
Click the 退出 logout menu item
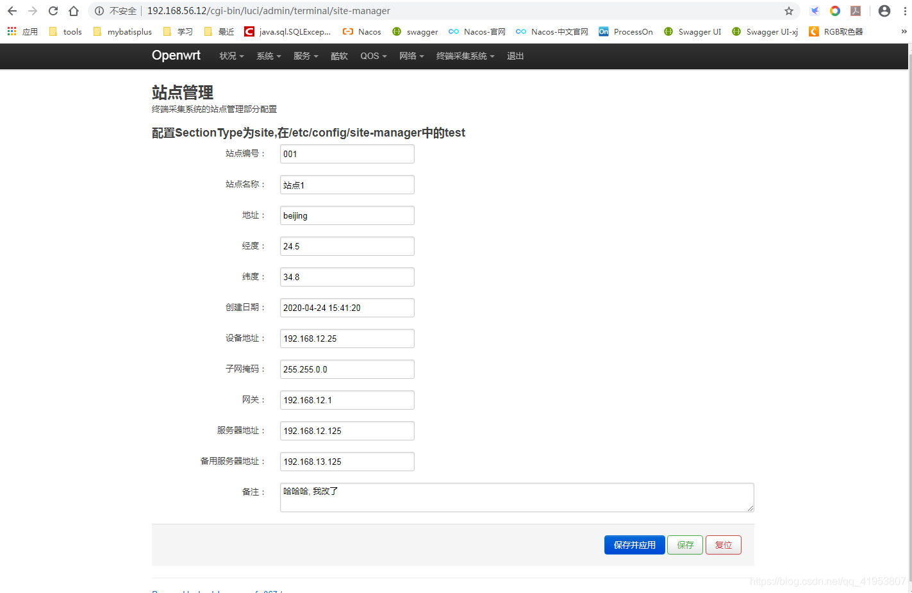pos(515,56)
